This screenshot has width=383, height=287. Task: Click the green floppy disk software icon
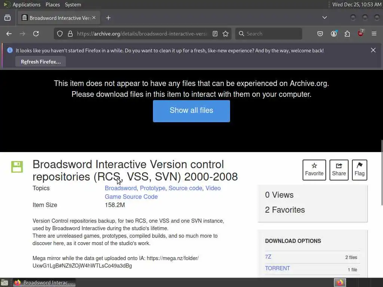point(17,167)
